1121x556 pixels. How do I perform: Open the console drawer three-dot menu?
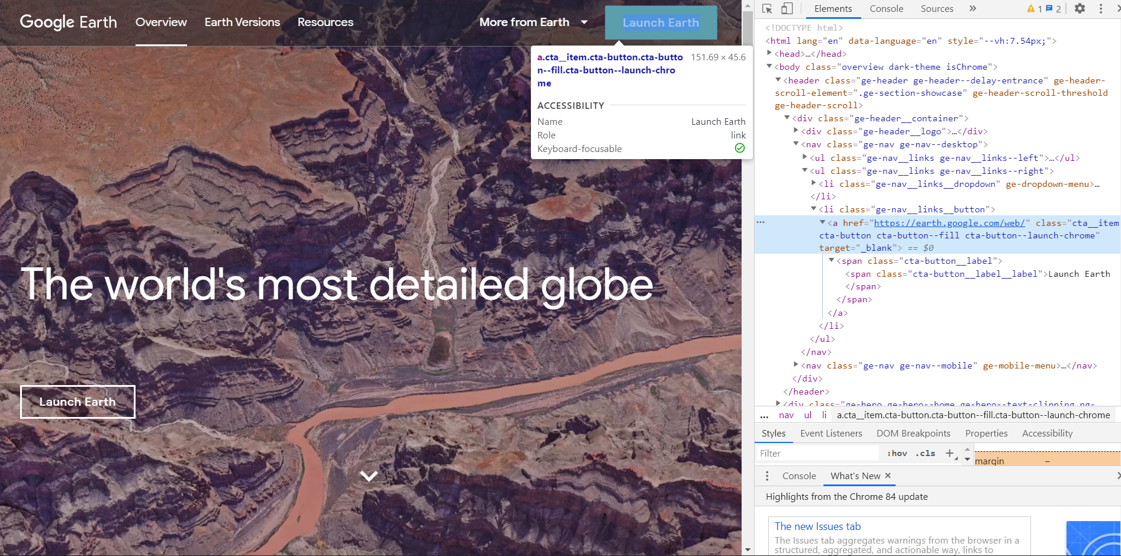767,476
